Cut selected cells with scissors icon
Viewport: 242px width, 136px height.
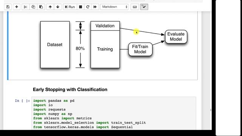click(x=25, y=7)
